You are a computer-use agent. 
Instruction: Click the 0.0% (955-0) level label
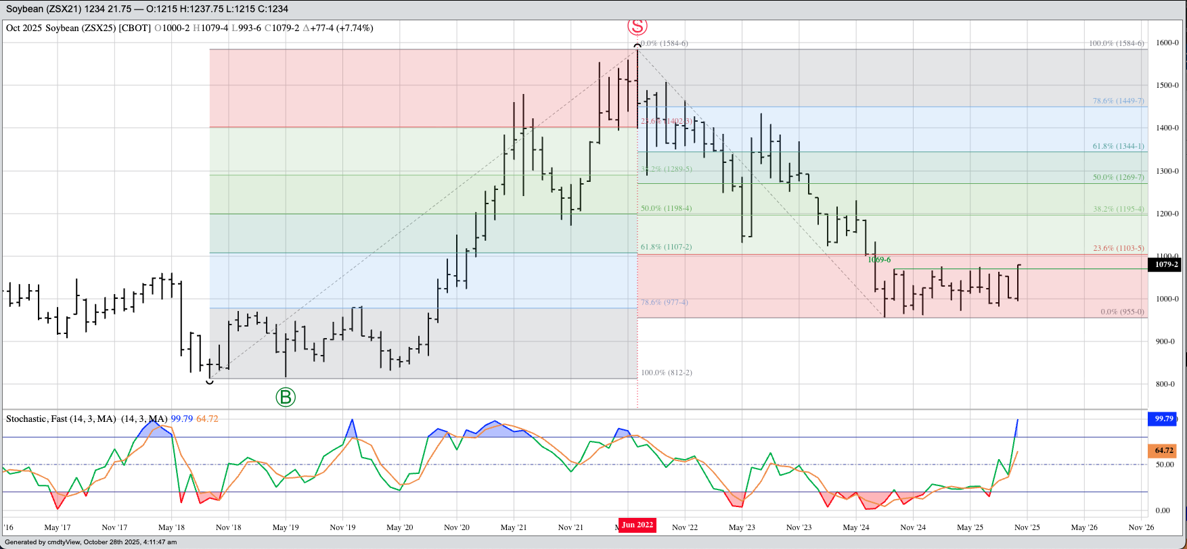1122,312
